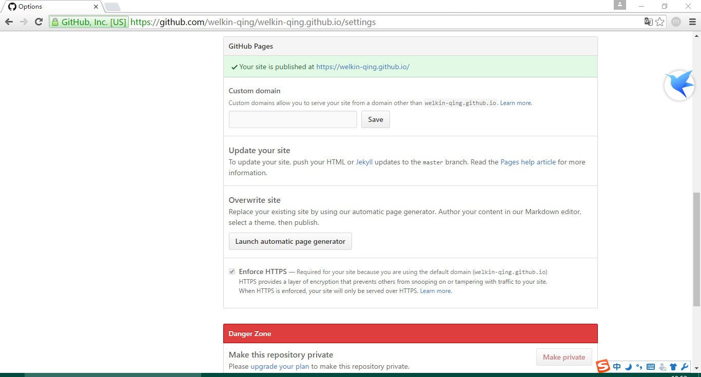Click the Sogou 中 Chinese input icon
This screenshot has width=701, height=377.
pos(616,366)
